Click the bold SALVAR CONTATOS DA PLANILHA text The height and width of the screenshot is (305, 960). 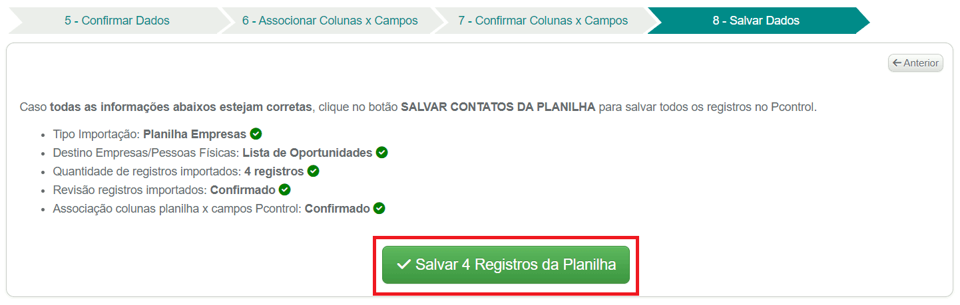pyautogui.click(x=498, y=107)
